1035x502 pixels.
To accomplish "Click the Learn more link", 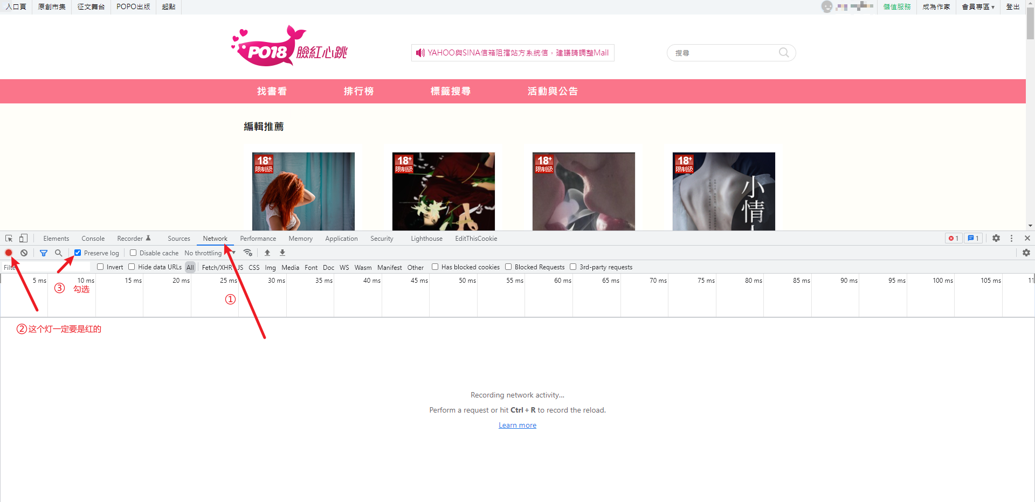I will [517, 425].
